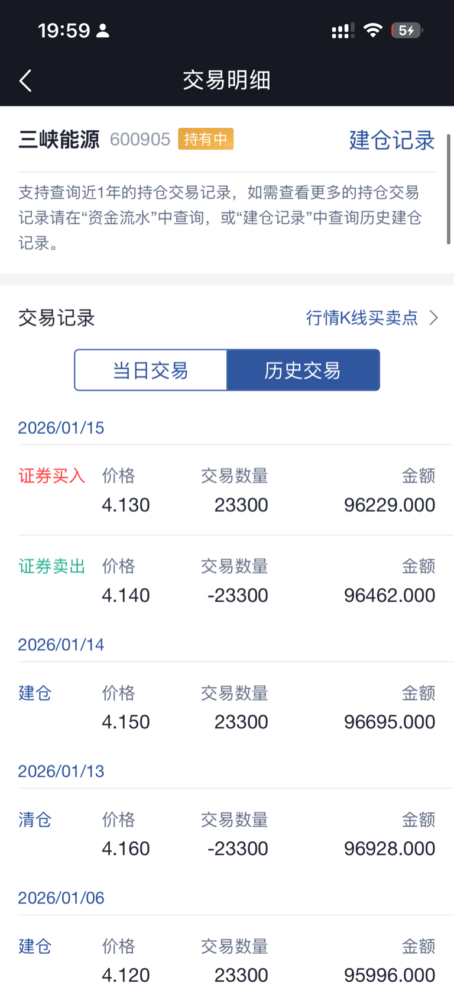The width and height of the screenshot is (454, 984).
Task: Tap the back arrow icon
Action: click(25, 80)
